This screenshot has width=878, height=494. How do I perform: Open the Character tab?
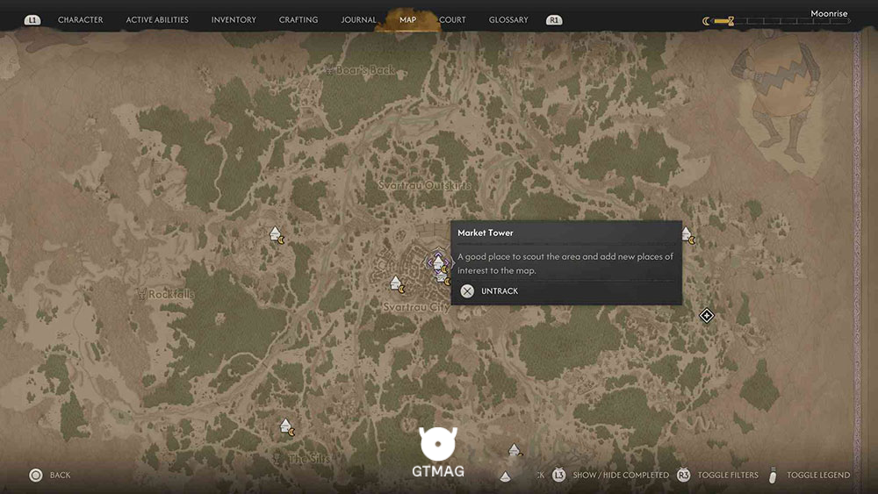point(80,19)
